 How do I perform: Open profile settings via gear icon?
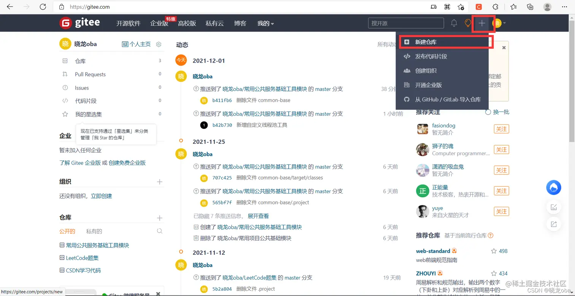point(159,44)
